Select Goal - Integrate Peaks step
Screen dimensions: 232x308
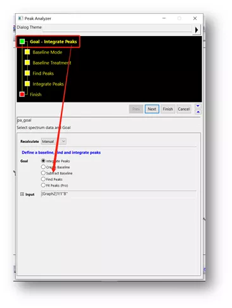[53, 42]
